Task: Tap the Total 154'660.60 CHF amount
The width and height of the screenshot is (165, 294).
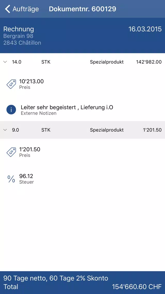Action: [x=137, y=287]
